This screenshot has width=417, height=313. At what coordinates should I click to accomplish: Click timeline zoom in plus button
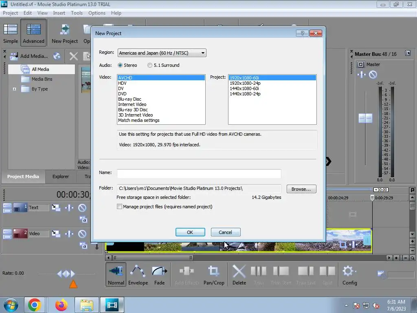396,258
